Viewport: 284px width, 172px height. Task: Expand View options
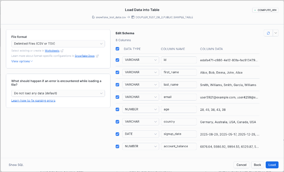[x=22, y=61]
